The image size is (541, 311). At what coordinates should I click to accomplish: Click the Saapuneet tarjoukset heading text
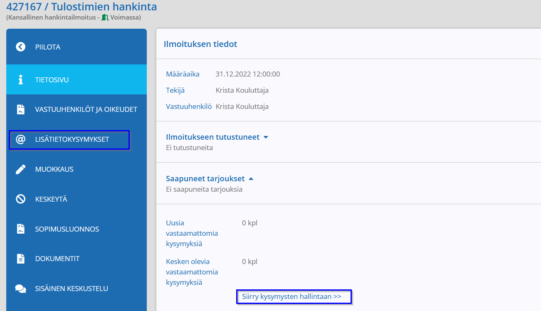pos(205,179)
